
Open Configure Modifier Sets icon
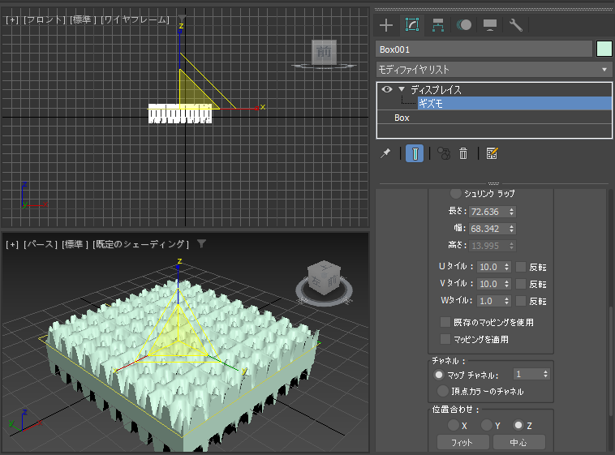492,153
